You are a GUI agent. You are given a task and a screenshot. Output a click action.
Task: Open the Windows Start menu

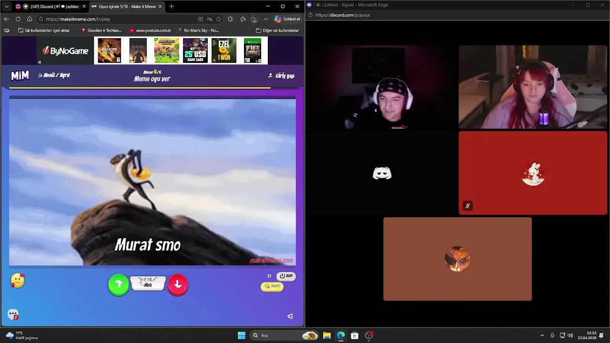click(242, 335)
